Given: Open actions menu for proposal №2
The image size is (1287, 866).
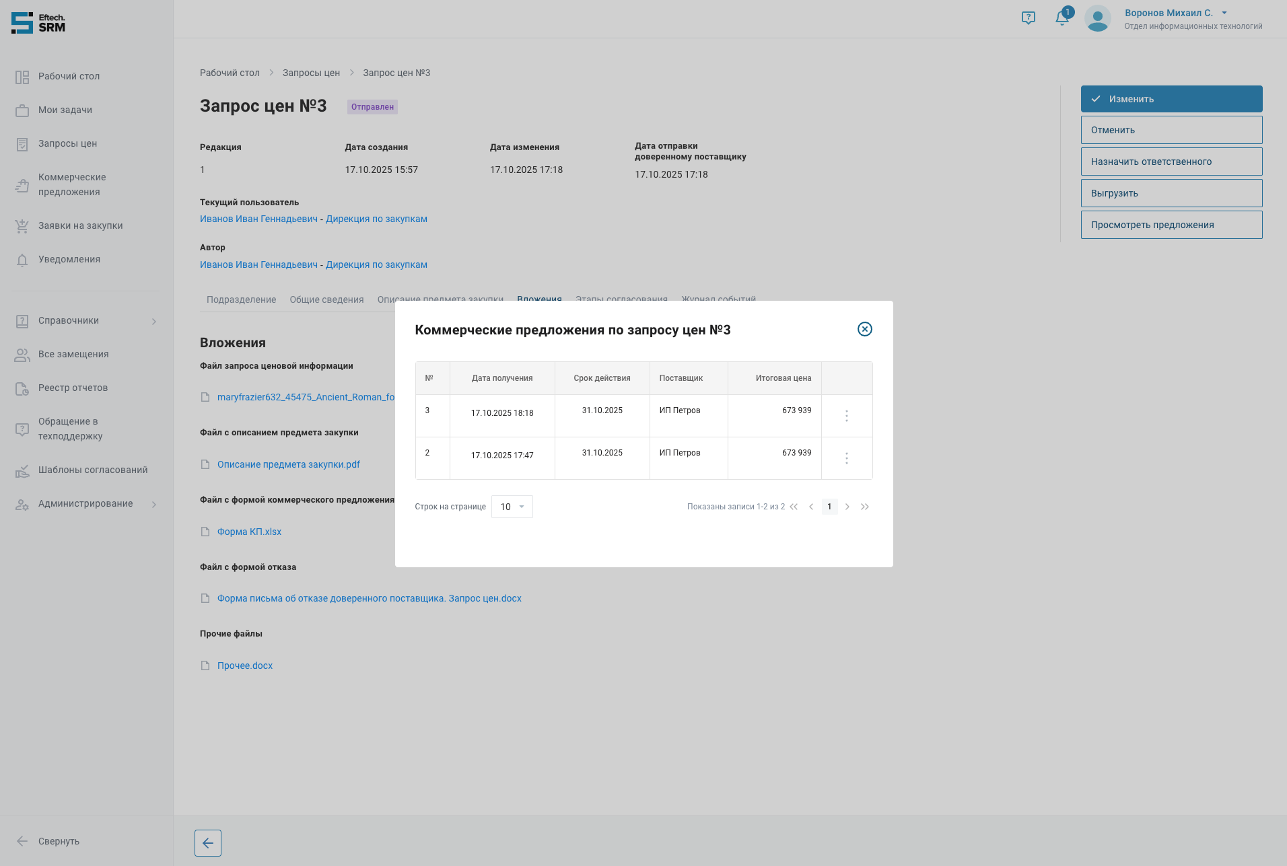Looking at the screenshot, I should [x=846, y=458].
